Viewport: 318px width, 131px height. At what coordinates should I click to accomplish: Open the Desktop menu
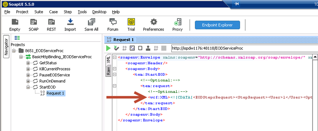(x=99, y=12)
